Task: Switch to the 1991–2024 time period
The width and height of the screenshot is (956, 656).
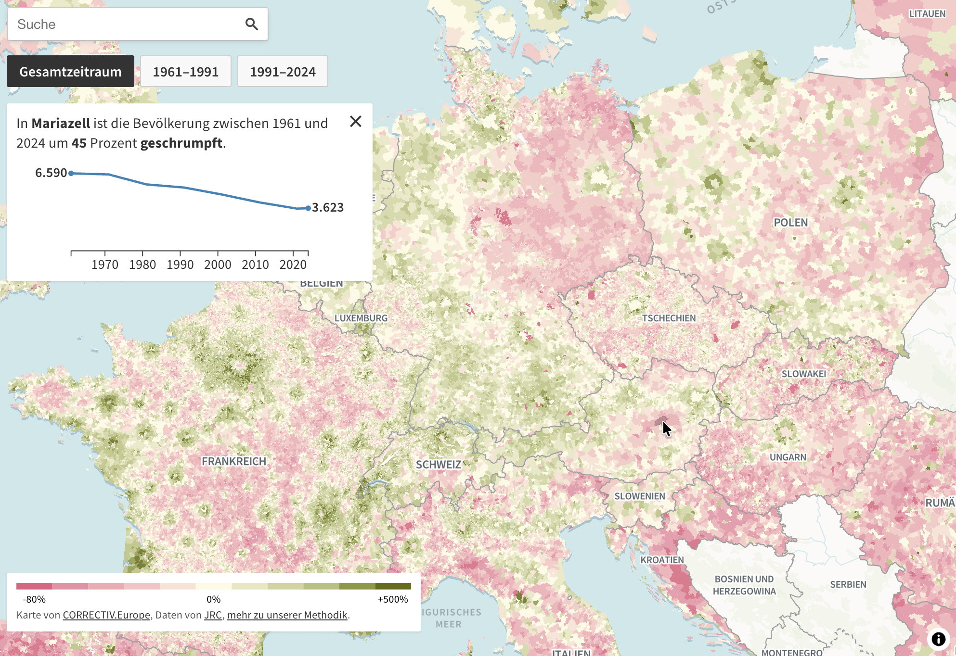Action: point(283,71)
